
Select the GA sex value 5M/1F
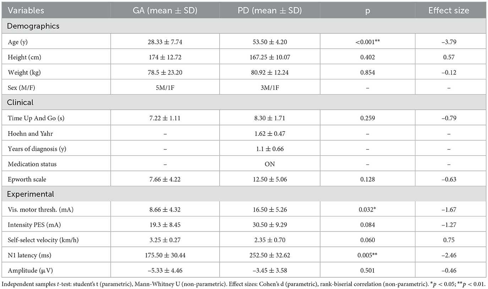click(x=165, y=87)
